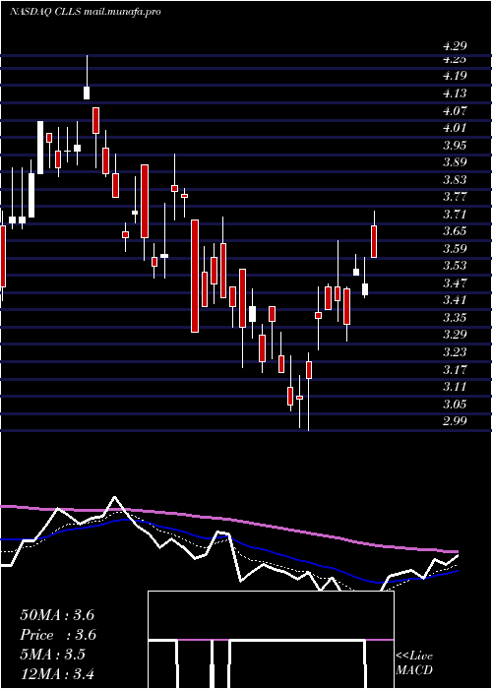Click the 3.89 price axis label
The width and height of the screenshot is (492, 689).
tap(455, 162)
